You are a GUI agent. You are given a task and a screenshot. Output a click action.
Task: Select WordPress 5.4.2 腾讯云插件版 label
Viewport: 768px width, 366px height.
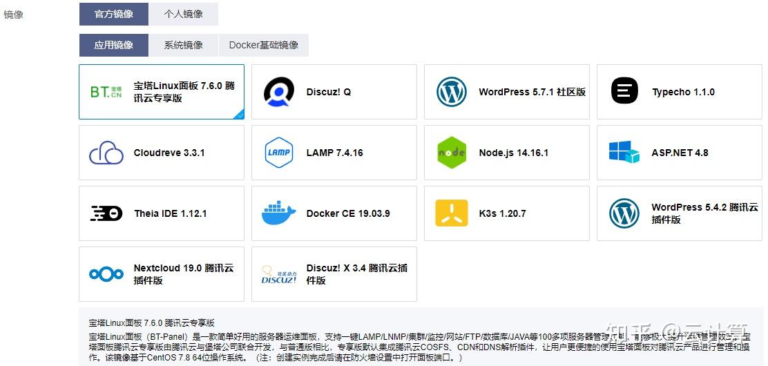click(704, 213)
